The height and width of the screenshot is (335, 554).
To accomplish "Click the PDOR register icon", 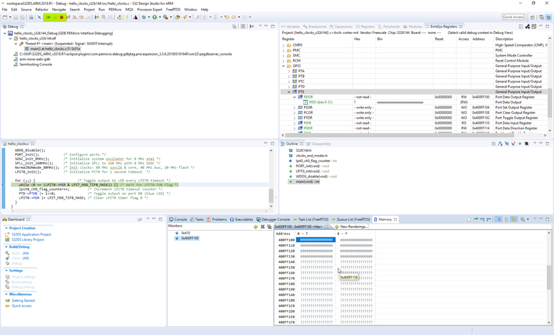I will click(x=300, y=97).
